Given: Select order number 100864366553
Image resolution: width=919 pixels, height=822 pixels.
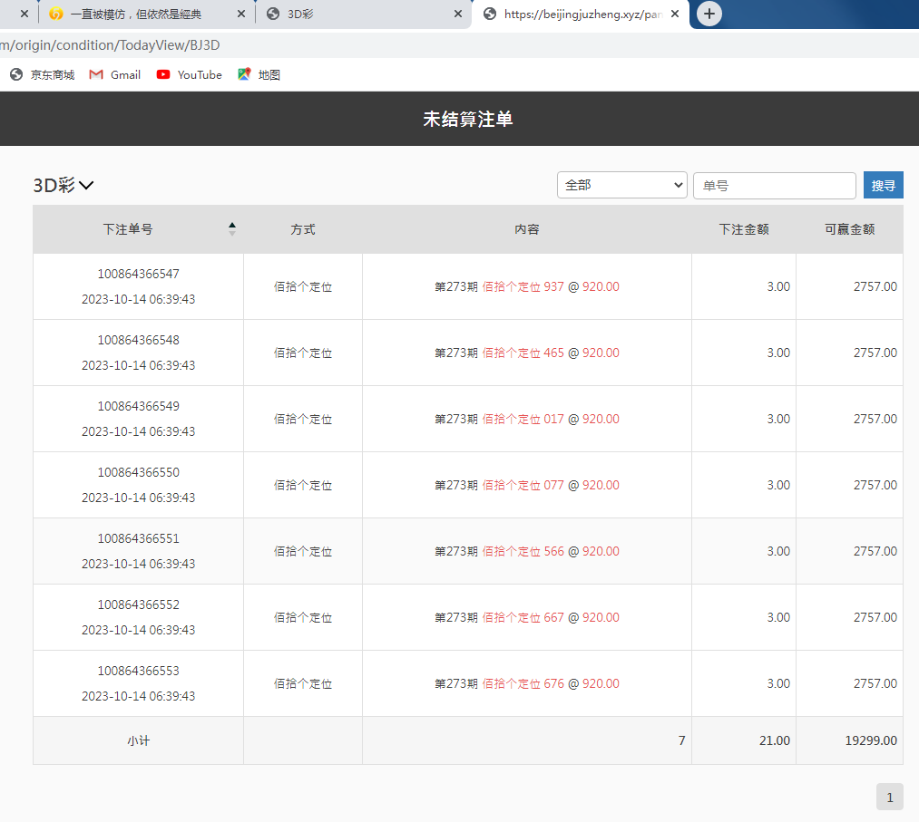Looking at the screenshot, I should (138, 671).
